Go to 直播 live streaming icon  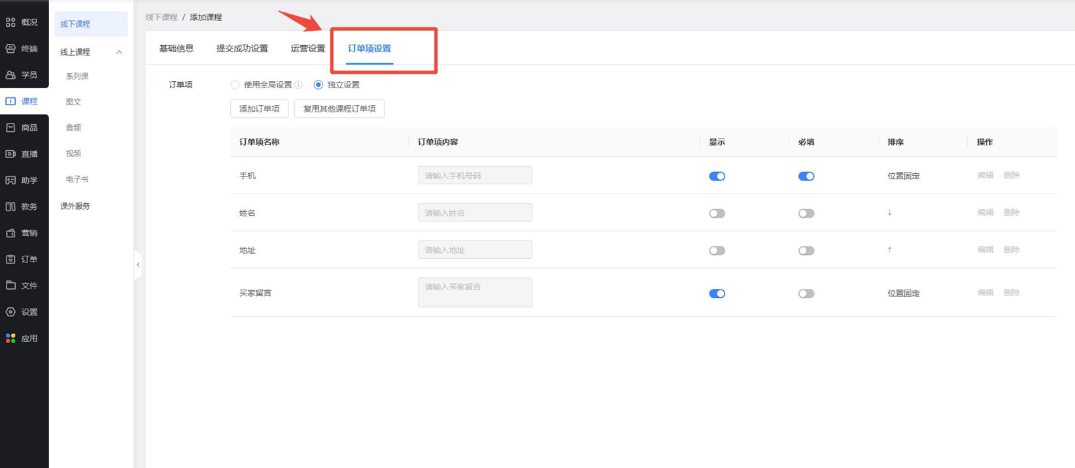click(11, 154)
